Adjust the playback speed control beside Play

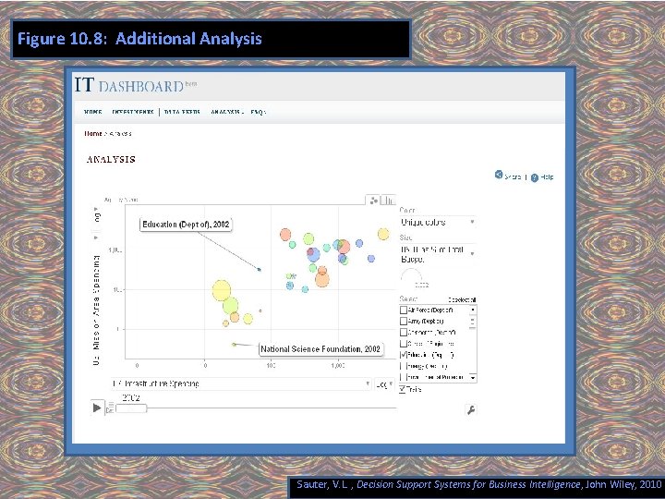tap(110, 408)
